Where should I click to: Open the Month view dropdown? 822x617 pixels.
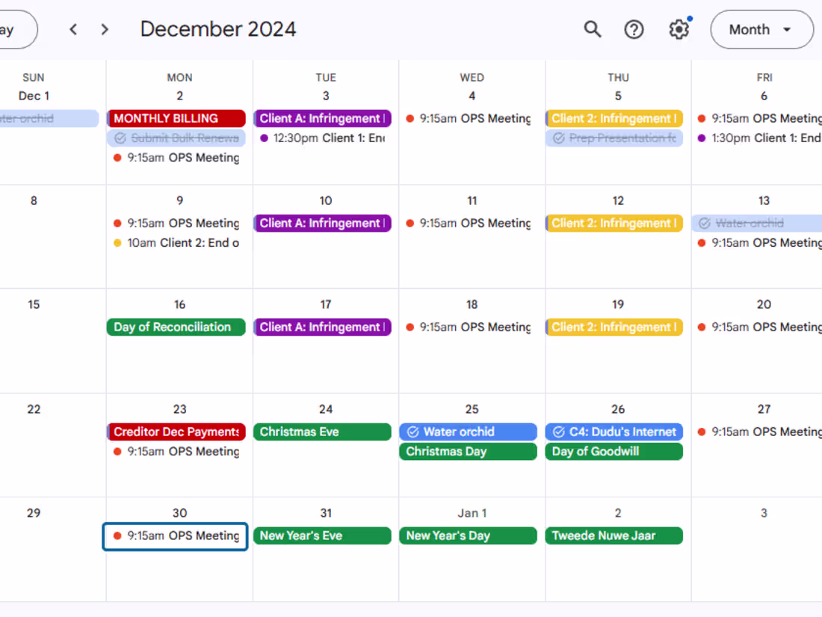(761, 29)
